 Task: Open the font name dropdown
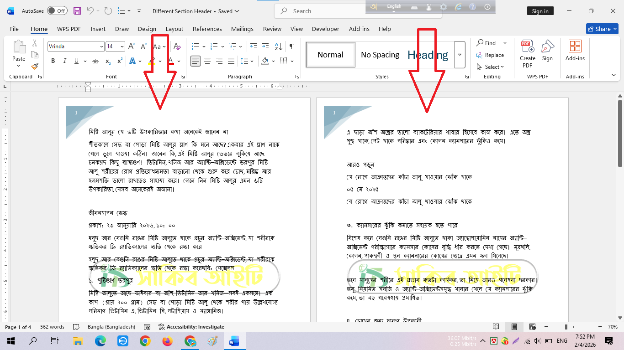coord(101,46)
